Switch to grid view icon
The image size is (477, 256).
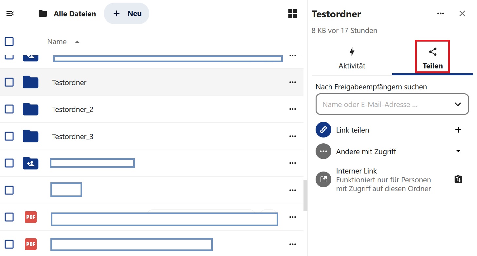pos(292,14)
